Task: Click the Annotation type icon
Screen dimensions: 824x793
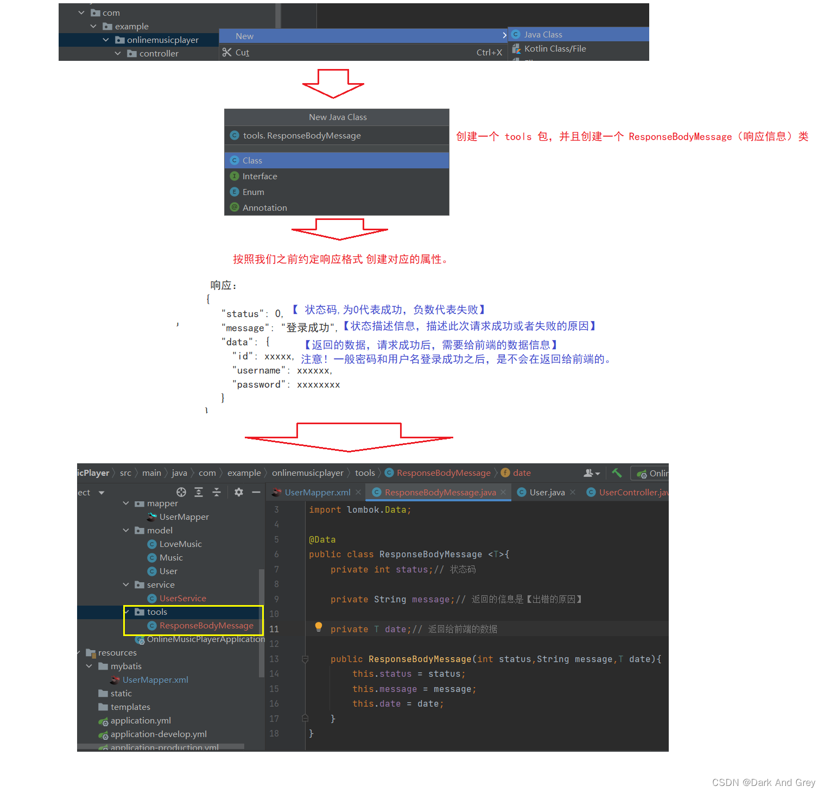Action: (234, 207)
